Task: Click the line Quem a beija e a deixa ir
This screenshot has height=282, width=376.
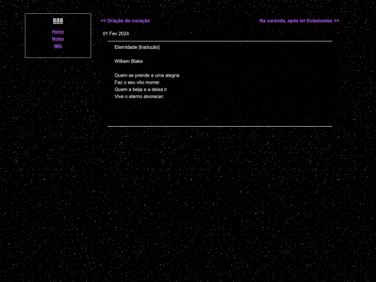Action: point(141,89)
